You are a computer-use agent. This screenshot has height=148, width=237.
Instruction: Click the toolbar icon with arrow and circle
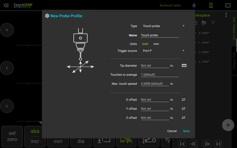click(149, 142)
